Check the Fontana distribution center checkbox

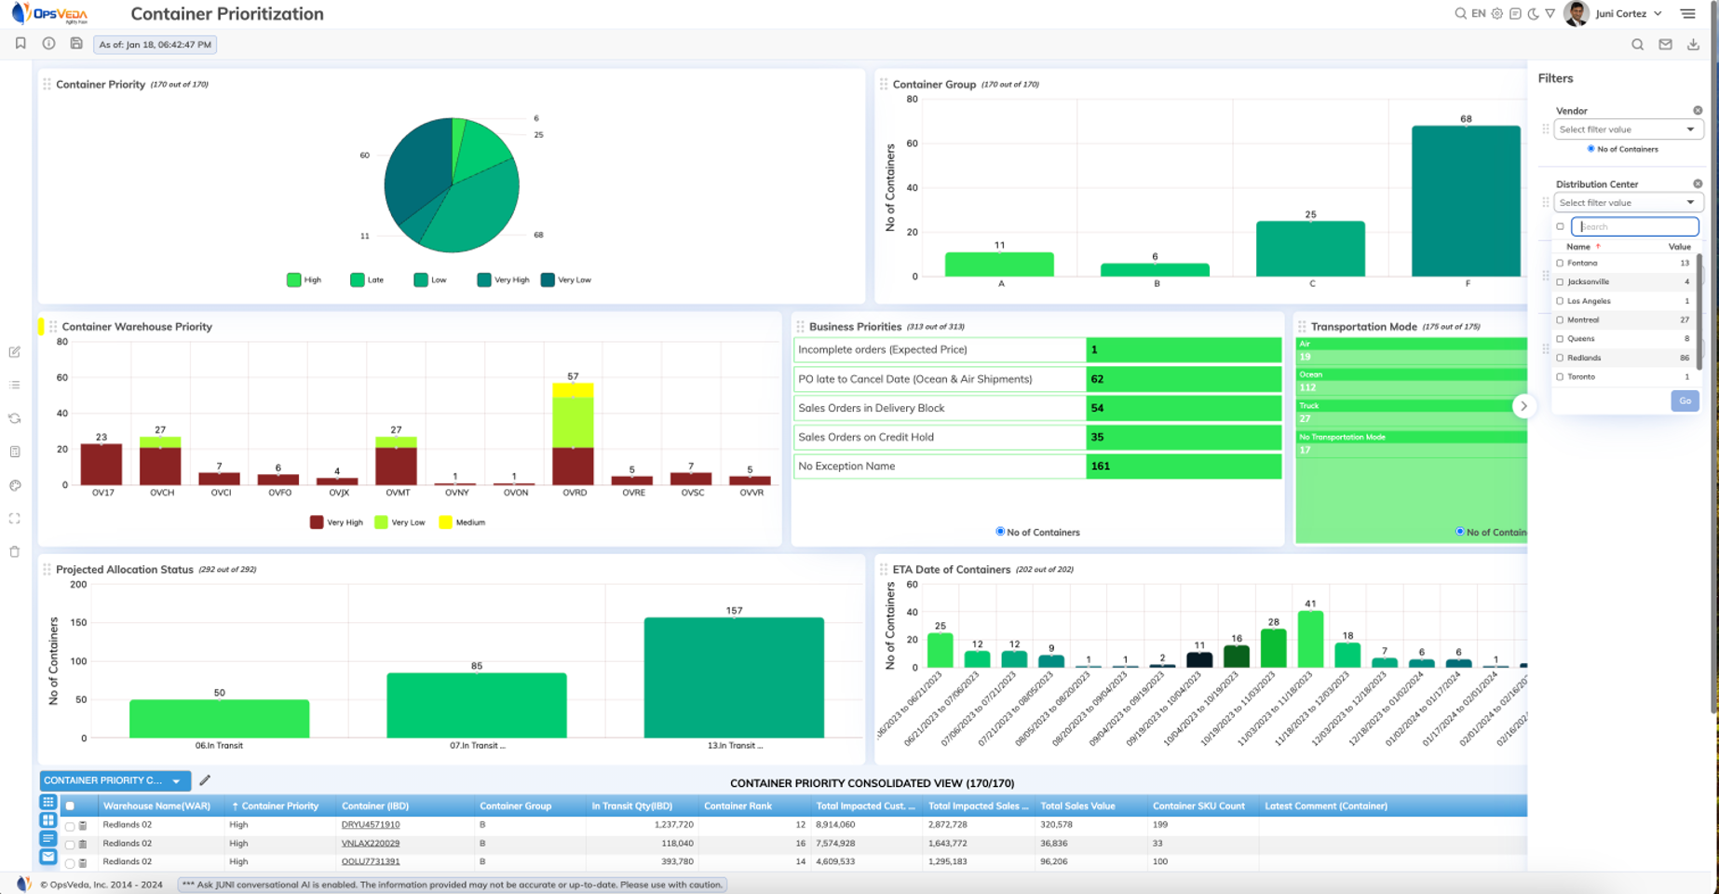(x=1561, y=264)
